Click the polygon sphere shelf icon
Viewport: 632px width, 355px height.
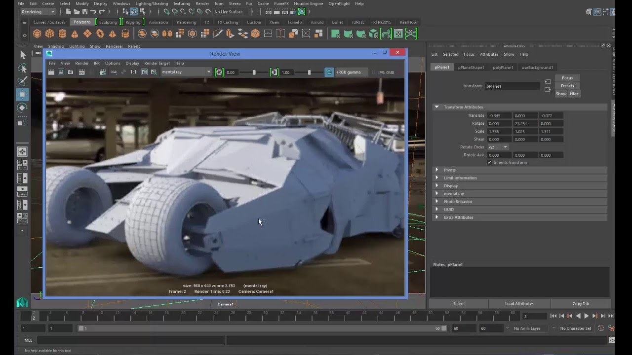37,34
